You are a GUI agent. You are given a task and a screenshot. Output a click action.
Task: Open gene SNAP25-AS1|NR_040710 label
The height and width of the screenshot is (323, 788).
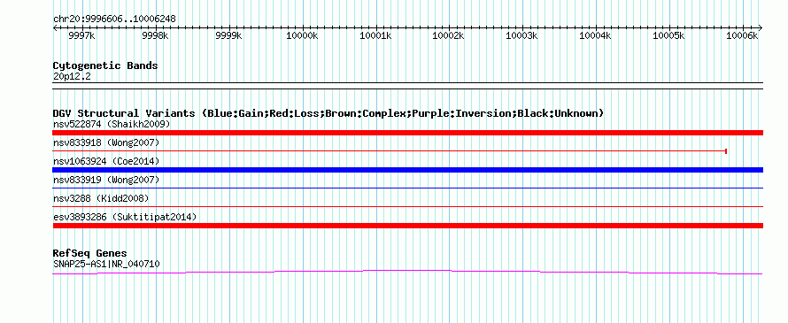pyautogui.click(x=106, y=263)
